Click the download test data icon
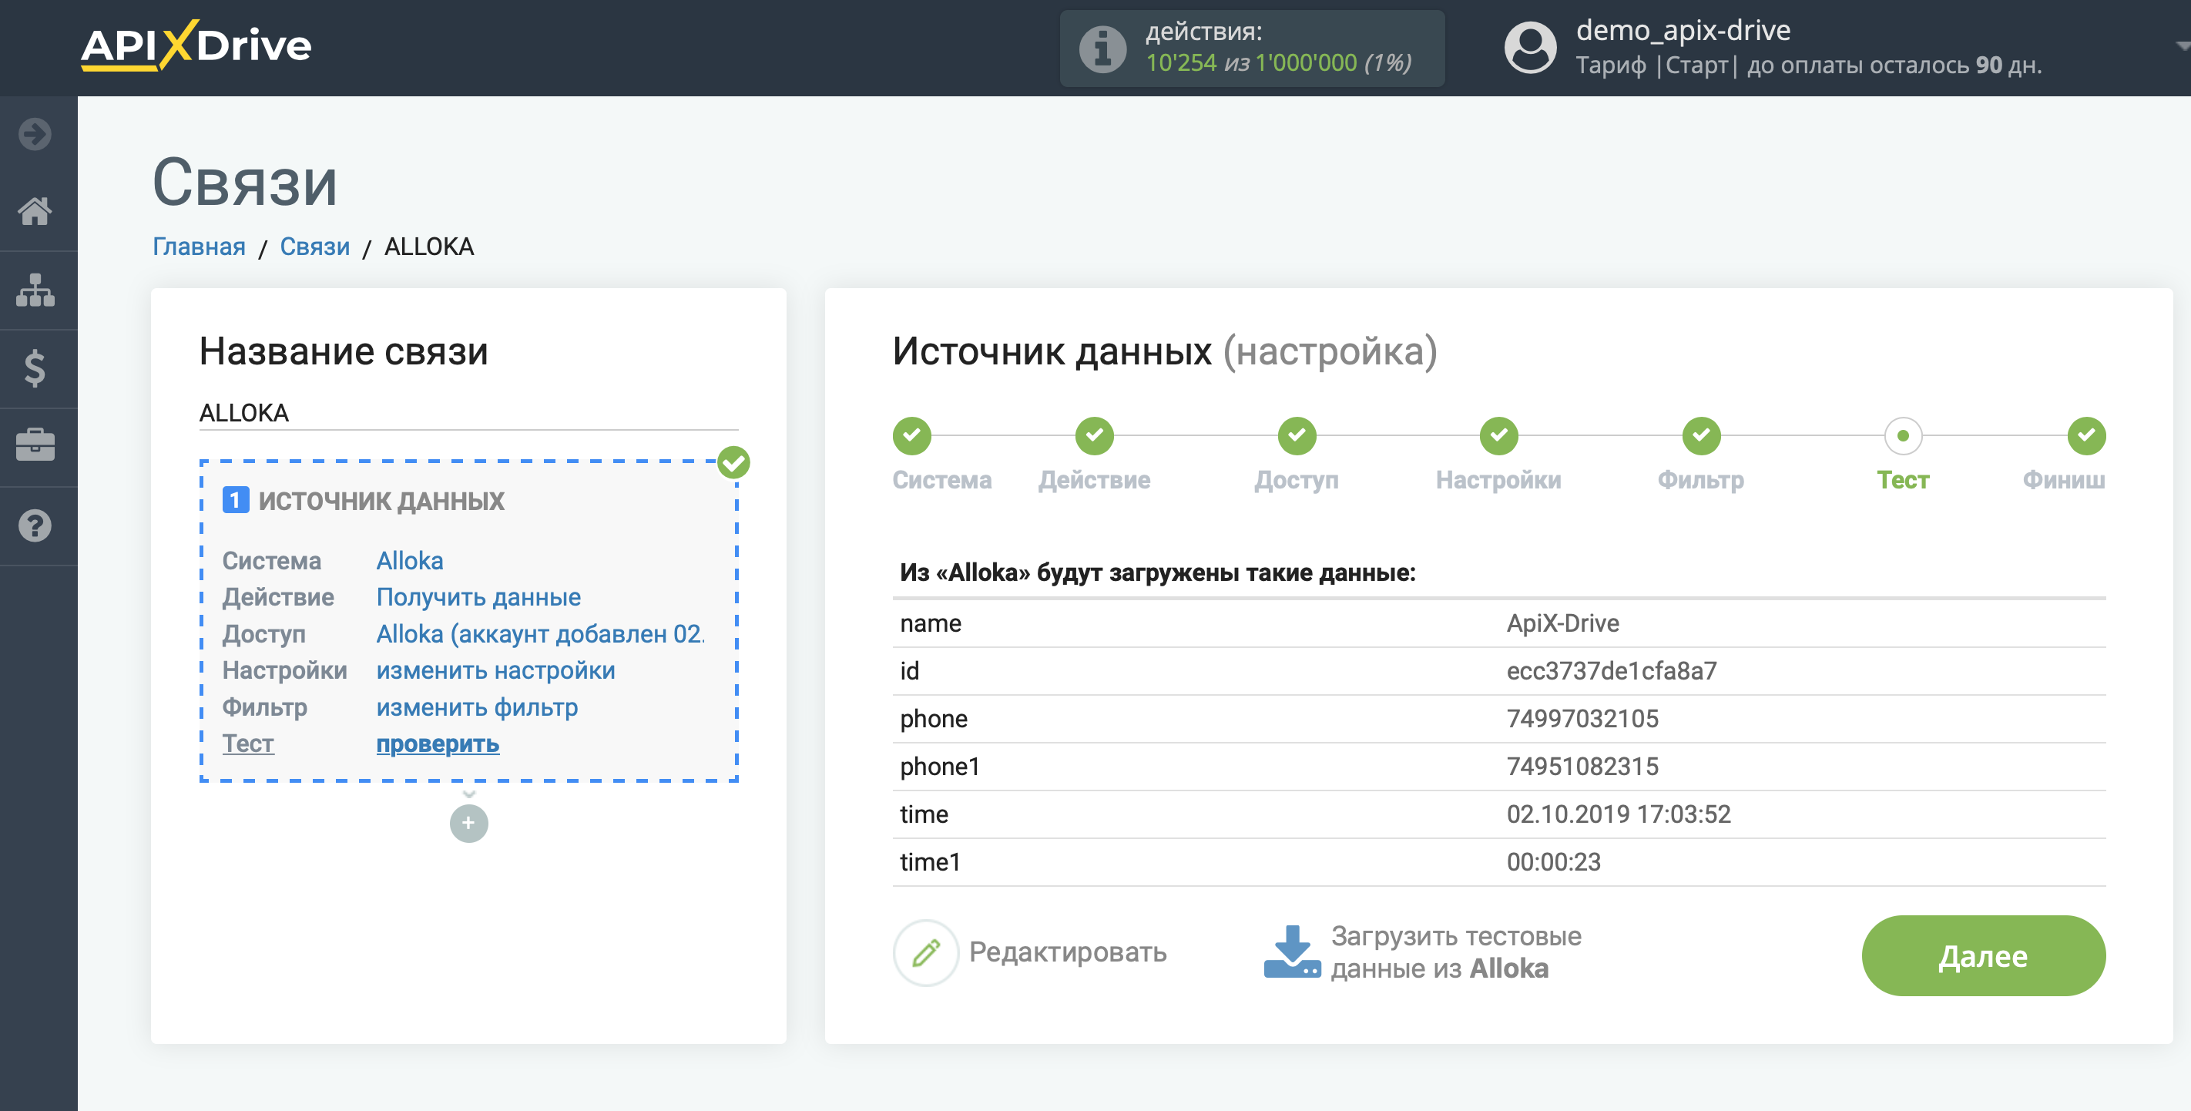Viewport: 2191px width, 1111px height. [x=1291, y=952]
